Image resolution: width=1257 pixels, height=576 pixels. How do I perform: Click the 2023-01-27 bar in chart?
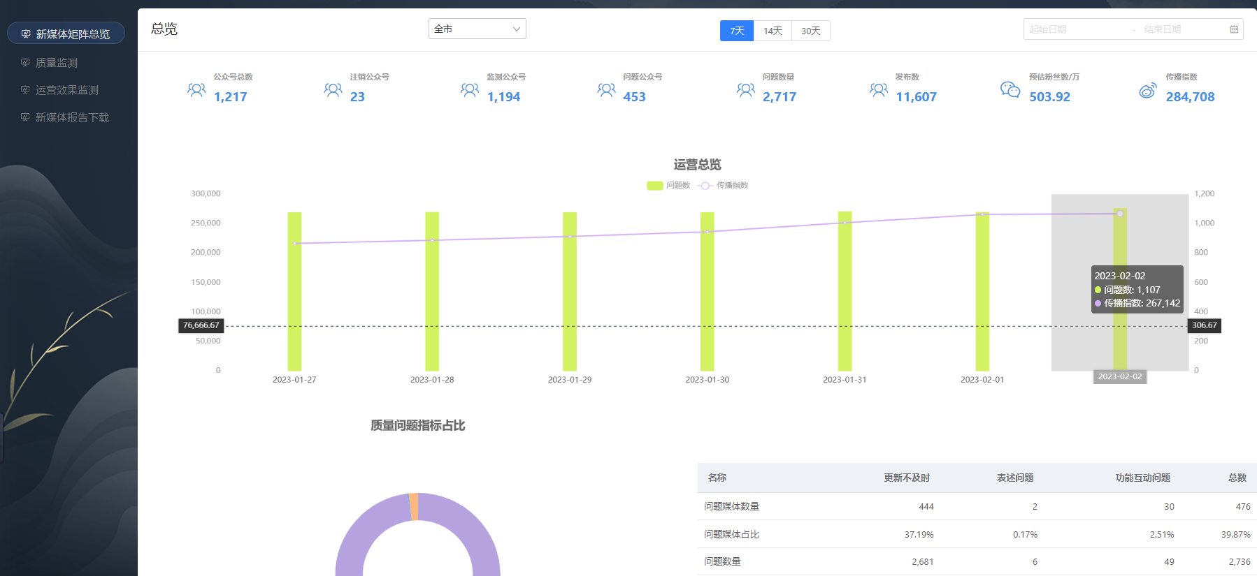[x=294, y=291]
